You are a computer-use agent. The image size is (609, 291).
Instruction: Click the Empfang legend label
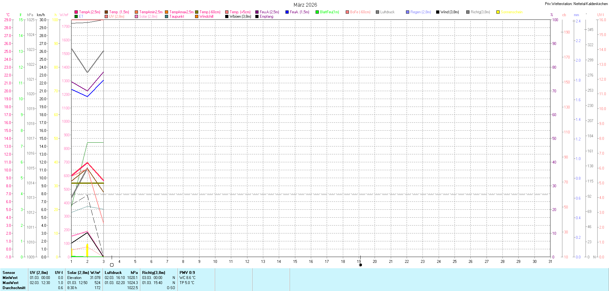(266, 16)
